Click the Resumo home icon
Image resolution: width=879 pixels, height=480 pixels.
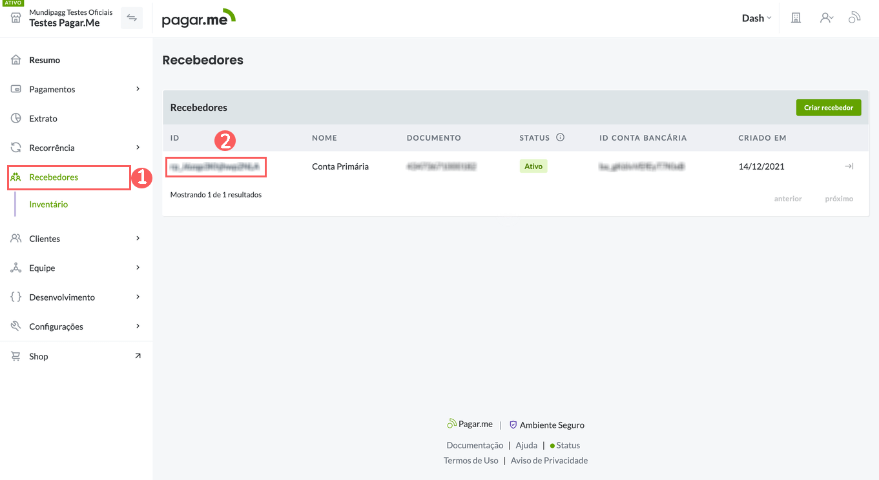pyautogui.click(x=16, y=60)
